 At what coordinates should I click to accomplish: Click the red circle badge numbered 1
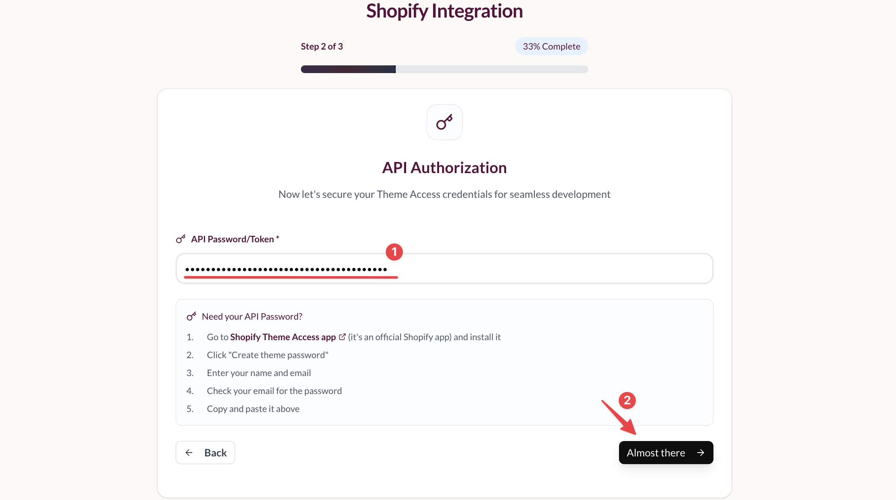click(x=394, y=252)
